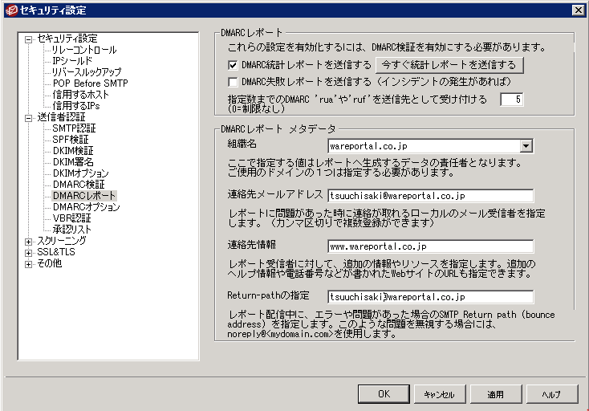589x411 pixels.
Task: Focus the rua/ruf limit number field
Action: [512, 100]
